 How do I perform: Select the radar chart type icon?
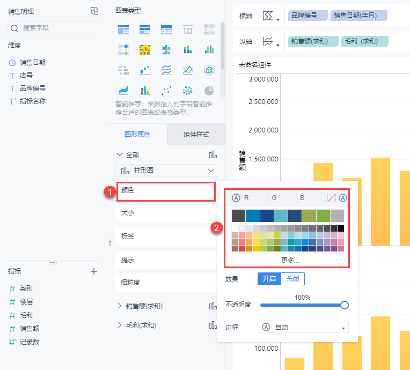(209, 70)
